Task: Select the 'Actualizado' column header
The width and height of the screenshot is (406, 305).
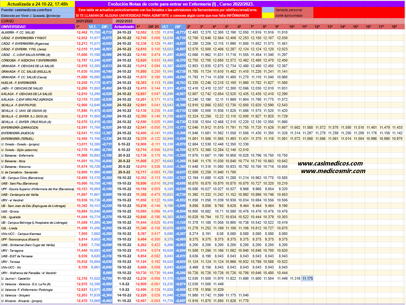Action: click(124, 27)
